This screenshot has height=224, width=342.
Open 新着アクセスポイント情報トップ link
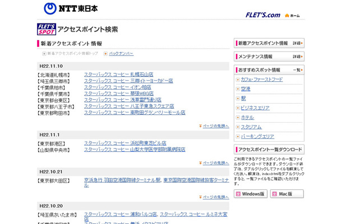point(73,54)
